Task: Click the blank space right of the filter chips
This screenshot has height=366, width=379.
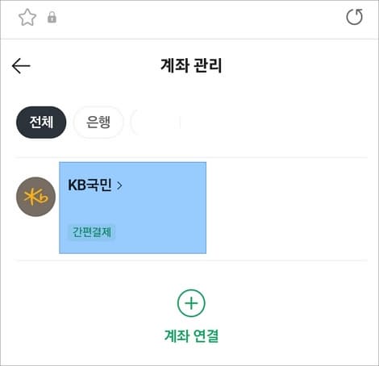Action: (x=274, y=123)
